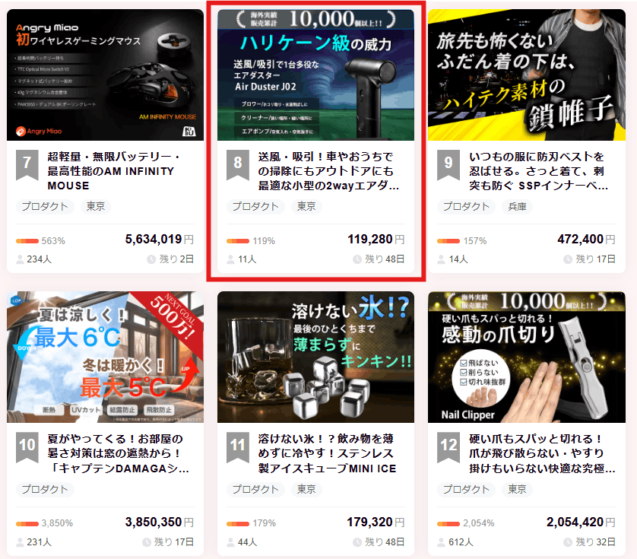Click clock icon beside 残り2日
Image resolution: width=637 pixels, height=559 pixels.
[x=151, y=259]
